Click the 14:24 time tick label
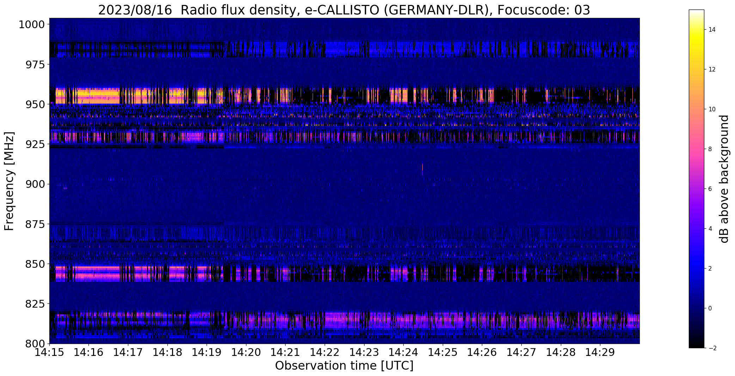Image resolution: width=735 pixels, height=376 pixels. pyautogui.click(x=404, y=352)
